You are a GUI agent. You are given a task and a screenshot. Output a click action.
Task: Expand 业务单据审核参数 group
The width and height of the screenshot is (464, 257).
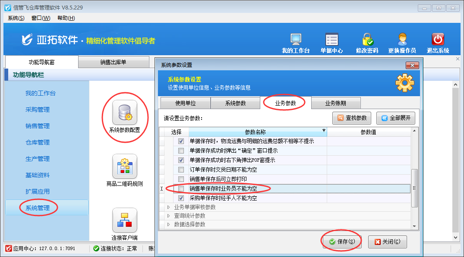[x=169, y=207]
